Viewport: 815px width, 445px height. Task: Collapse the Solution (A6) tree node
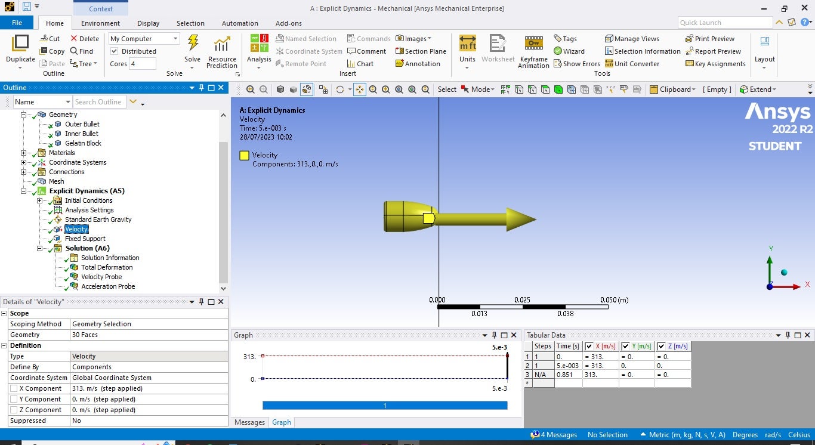tap(40, 248)
